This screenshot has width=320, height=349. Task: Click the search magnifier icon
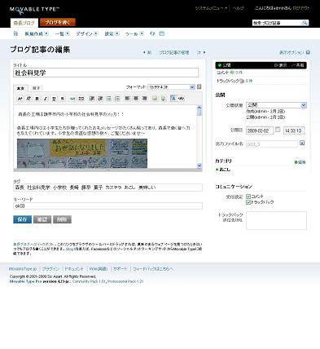click(x=305, y=23)
